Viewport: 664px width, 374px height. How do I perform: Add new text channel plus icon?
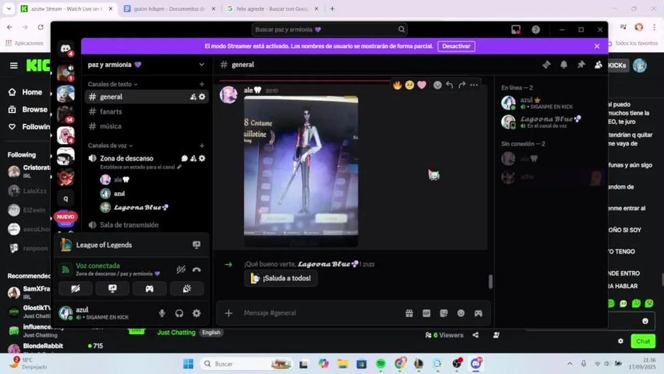[202, 84]
